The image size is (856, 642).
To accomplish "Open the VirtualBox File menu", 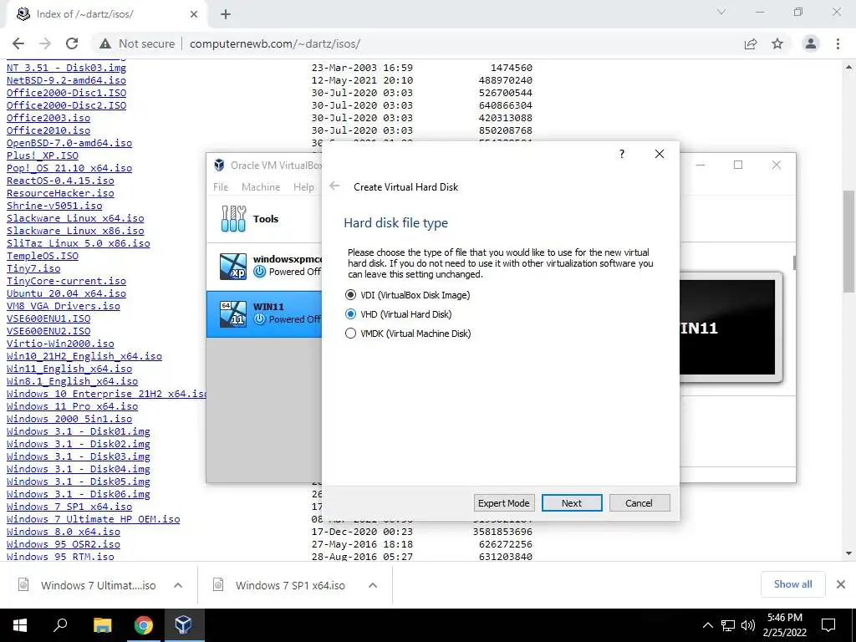I will [x=221, y=186].
